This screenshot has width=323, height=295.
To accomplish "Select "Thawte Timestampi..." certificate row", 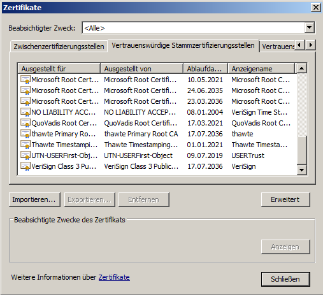I will click(157, 145).
